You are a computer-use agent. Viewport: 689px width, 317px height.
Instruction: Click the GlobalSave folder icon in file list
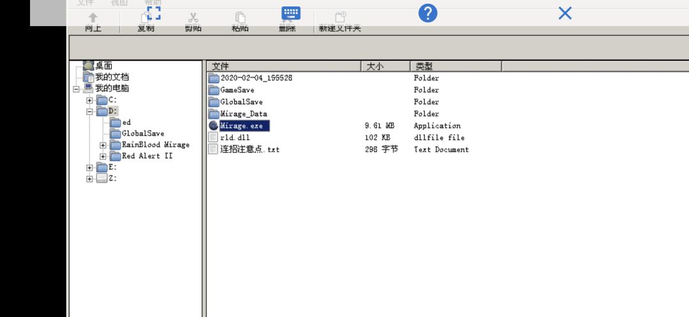[x=214, y=102]
